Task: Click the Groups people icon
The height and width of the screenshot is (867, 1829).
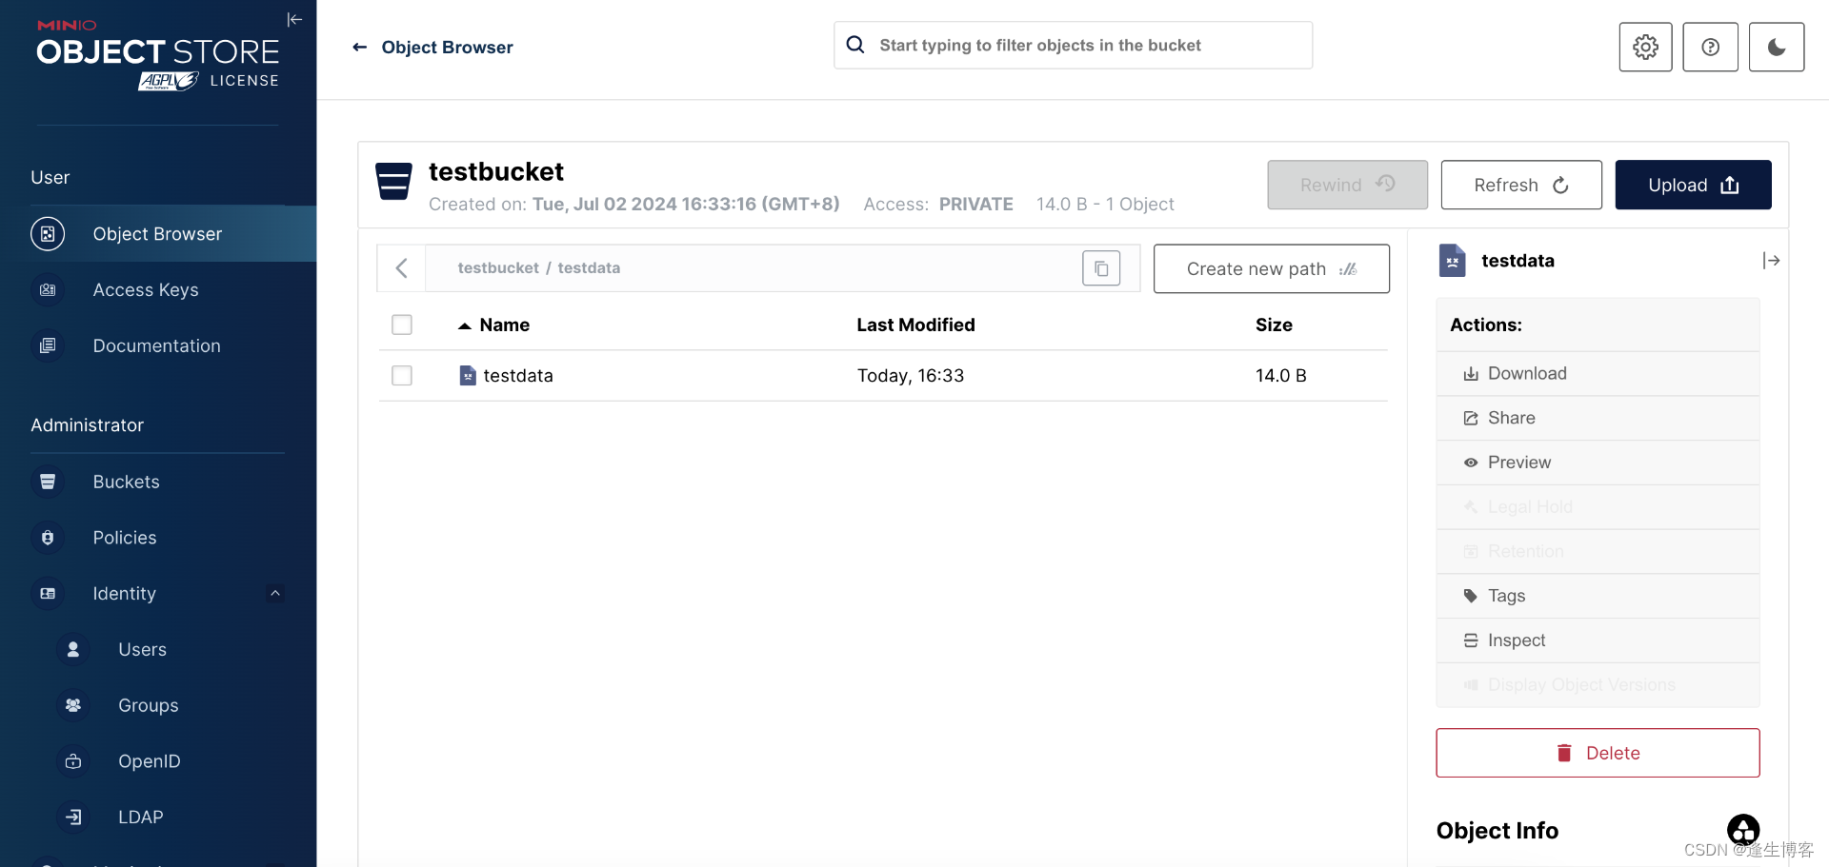Action: click(x=73, y=705)
